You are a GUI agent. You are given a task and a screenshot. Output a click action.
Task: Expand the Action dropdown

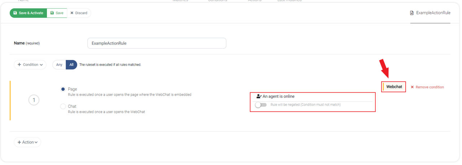pyautogui.click(x=27, y=142)
